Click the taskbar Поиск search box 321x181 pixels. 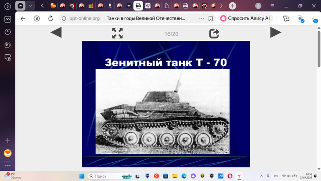pyautogui.click(x=111, y=176)
